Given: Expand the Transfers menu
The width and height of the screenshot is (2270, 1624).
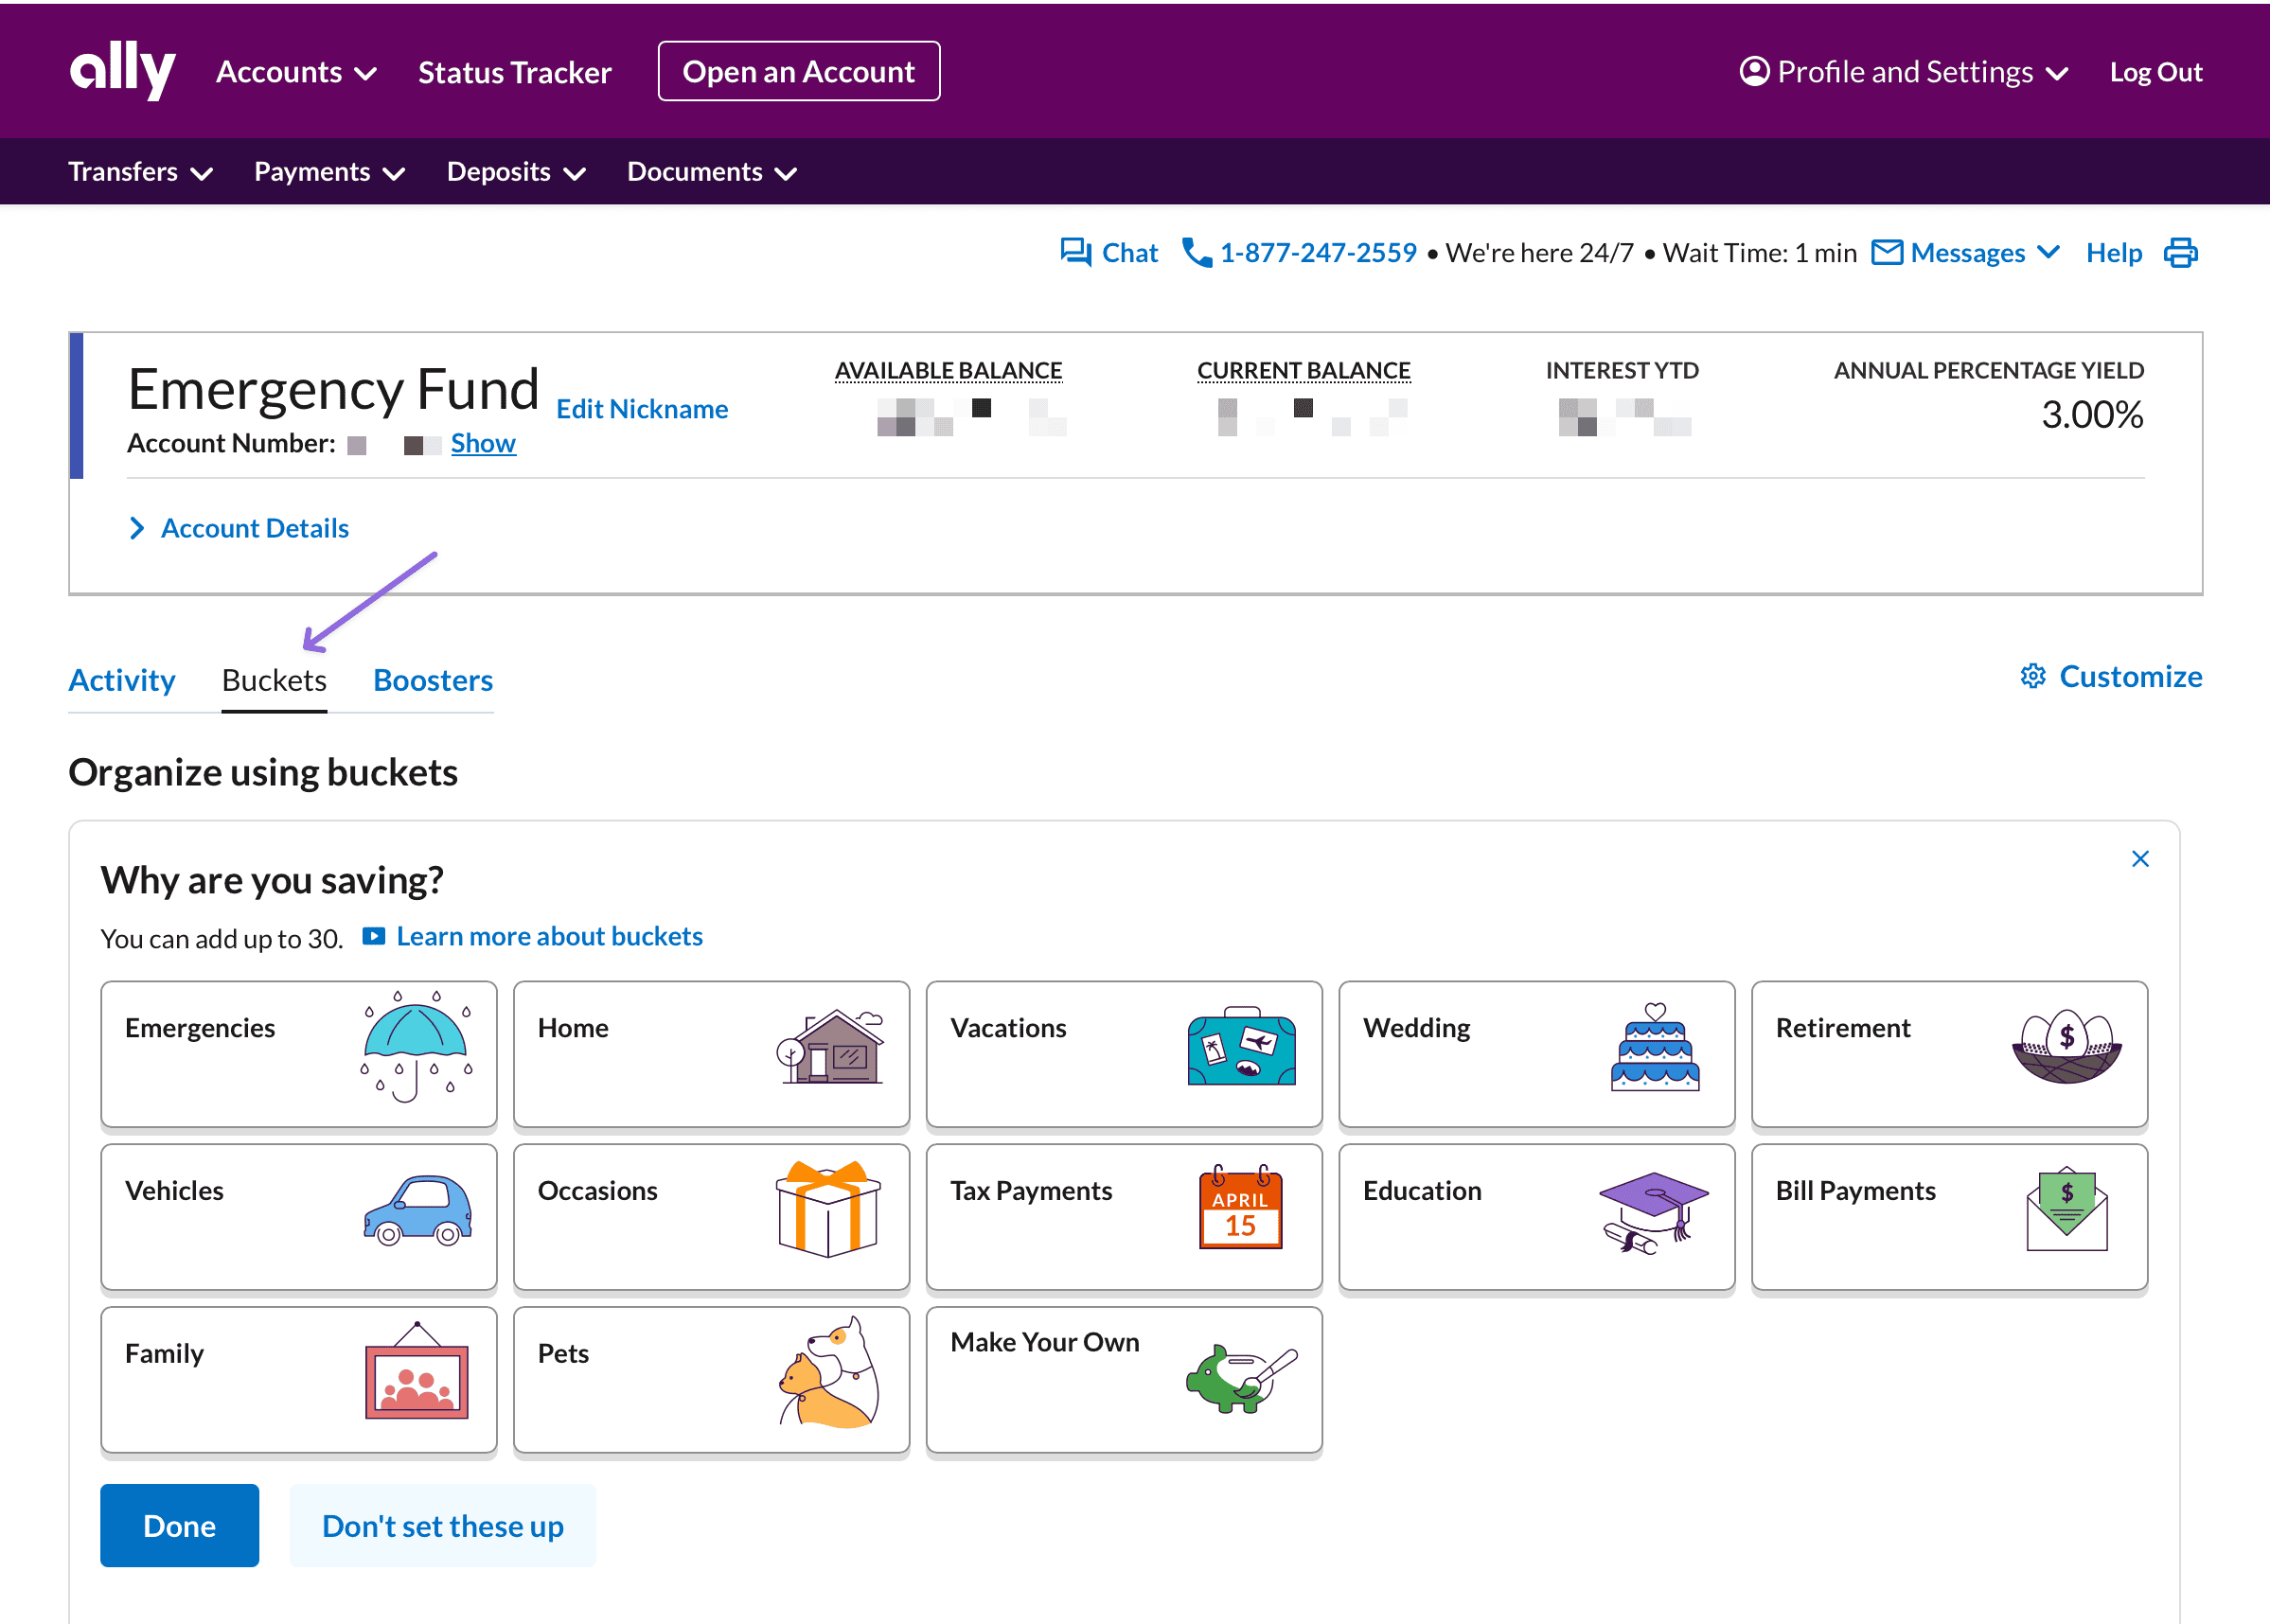Looking at the screenshot, I should (141, 172).
